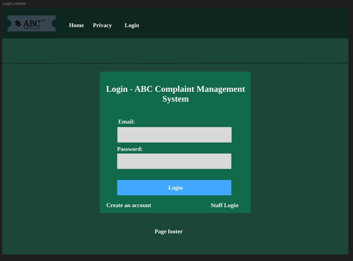The height and width of the screenshot is (261, 353).
Task: Click the stacked layers icon in the logo
Action: [18, 23]
